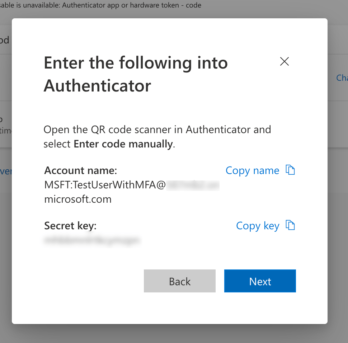Close the Authenticator setup dialog
The width and height of the screenshot is (348, 343).
(x=284, y=62)
